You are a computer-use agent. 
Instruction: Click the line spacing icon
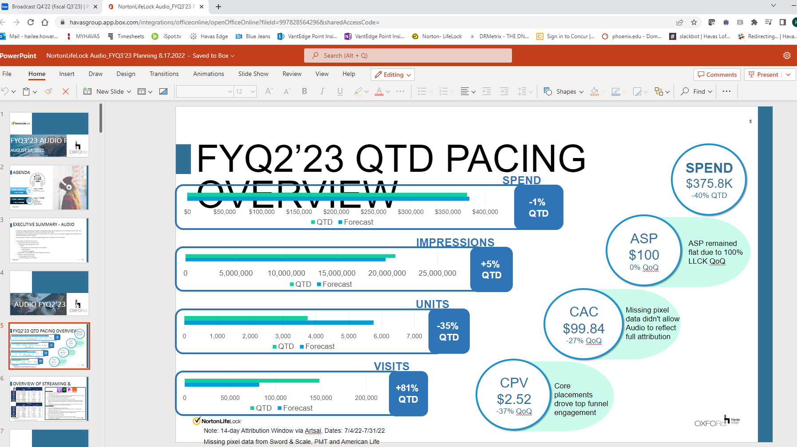522,91
